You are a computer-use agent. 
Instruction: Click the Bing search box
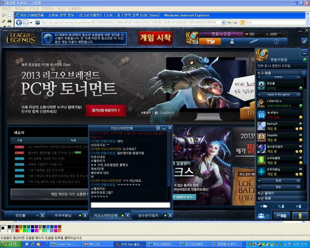[273, 22]
